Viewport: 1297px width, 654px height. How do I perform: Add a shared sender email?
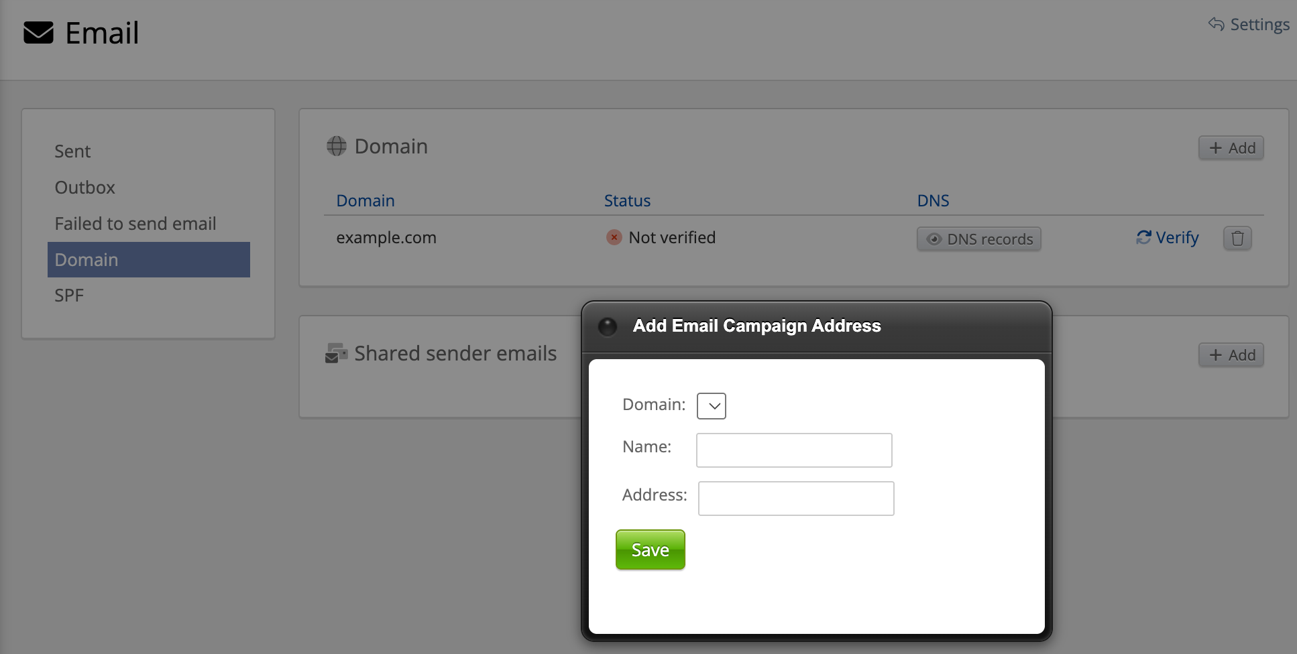[x=1231, y=355]
